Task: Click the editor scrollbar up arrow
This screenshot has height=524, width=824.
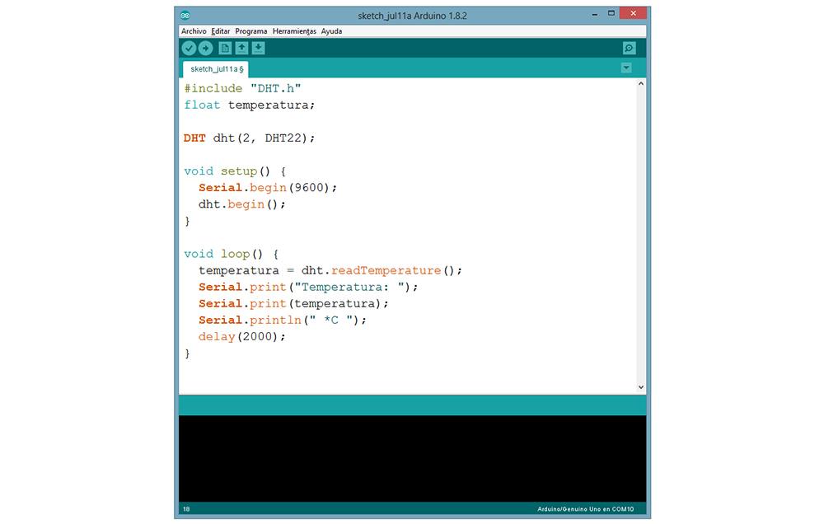Action: [641, 85]
